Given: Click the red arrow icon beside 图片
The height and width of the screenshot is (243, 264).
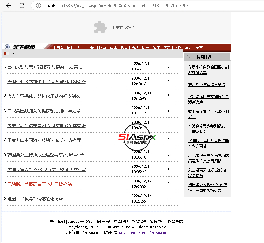Looking at the screenshot, I should point(5,54).
